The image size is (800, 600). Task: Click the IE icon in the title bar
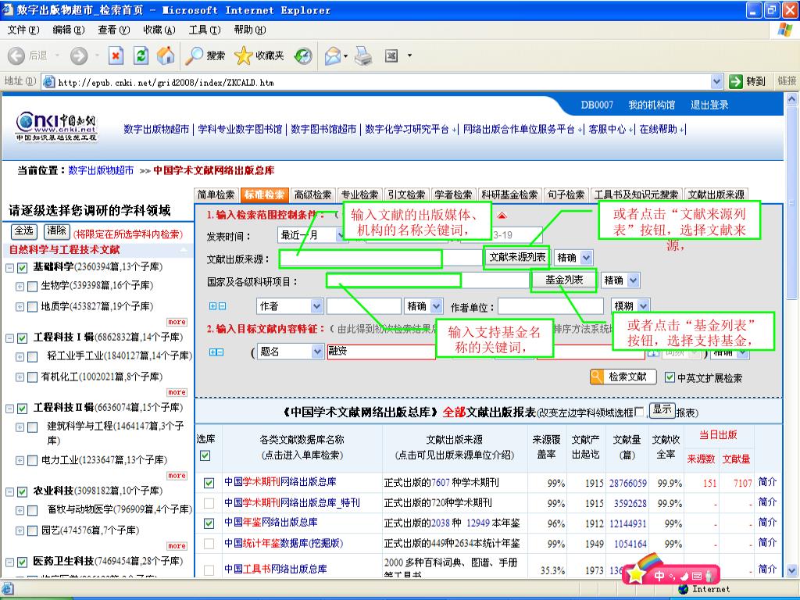pos(8,9)
